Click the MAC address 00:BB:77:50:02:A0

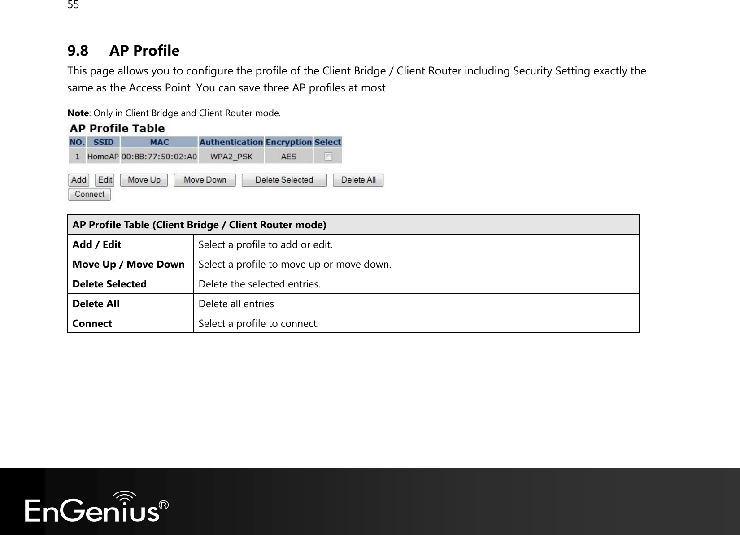coord(159,157)
